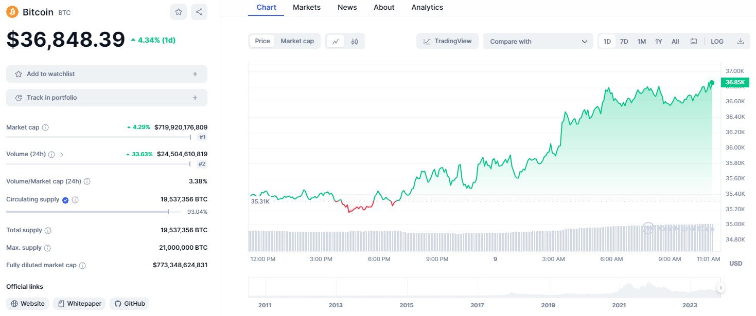Enable LOG scale on chart
Image resolution: width=756 pixels, height=316 pixels.
717,42
